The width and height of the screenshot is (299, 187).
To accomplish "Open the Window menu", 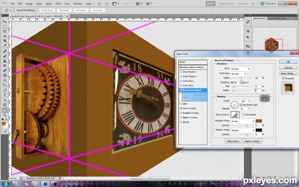I will [78, 3].
